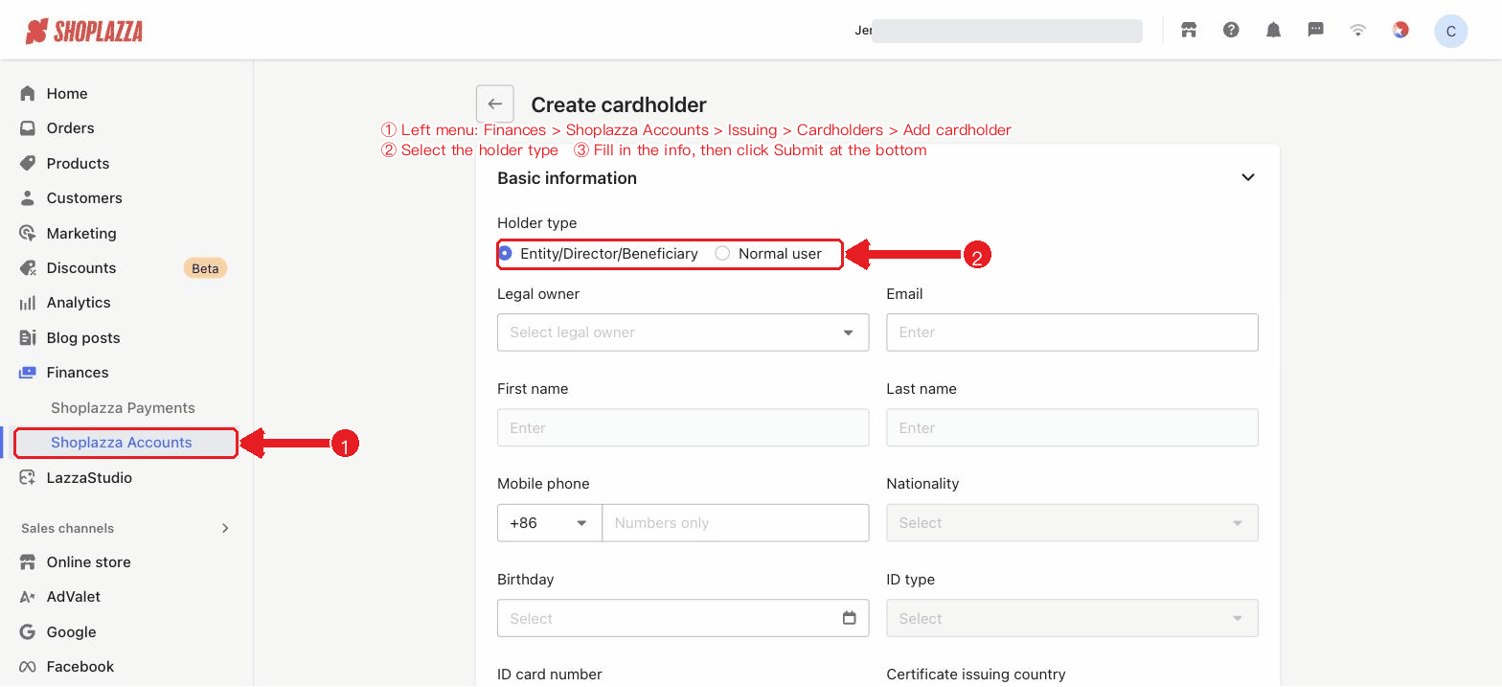Open the Birthday calendar icon
Viewport: 1502px width, 687px height.
click(849, 618)
